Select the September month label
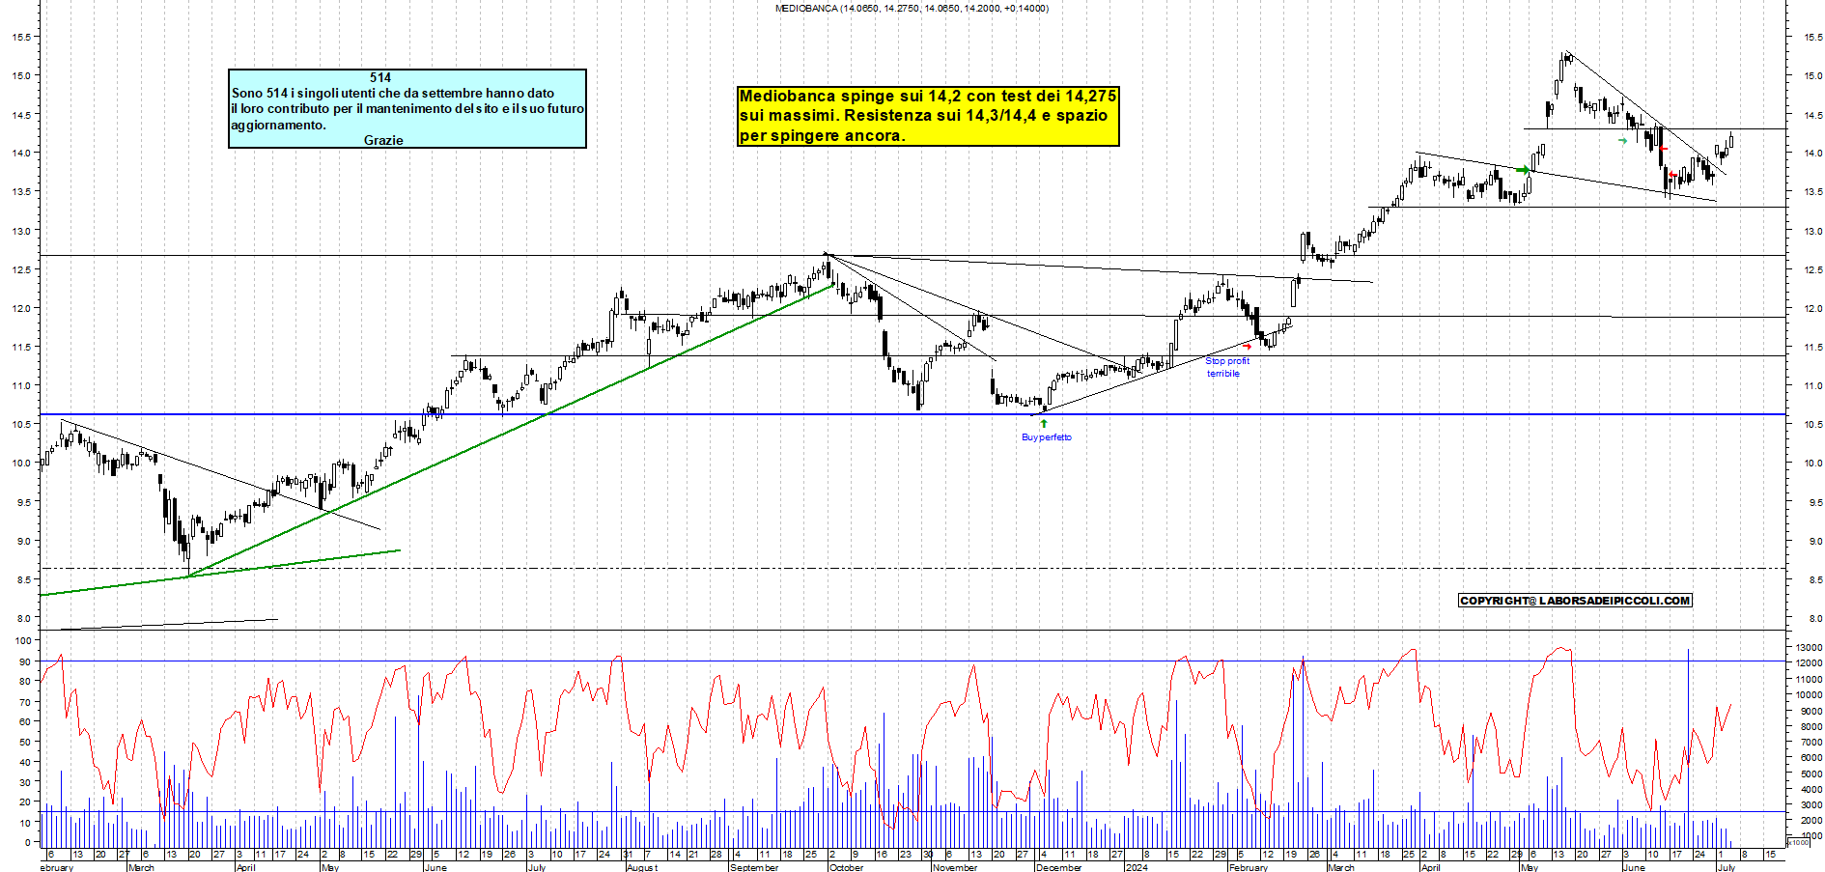Screen dimensions: 1825x872 (x=754, y=867)
